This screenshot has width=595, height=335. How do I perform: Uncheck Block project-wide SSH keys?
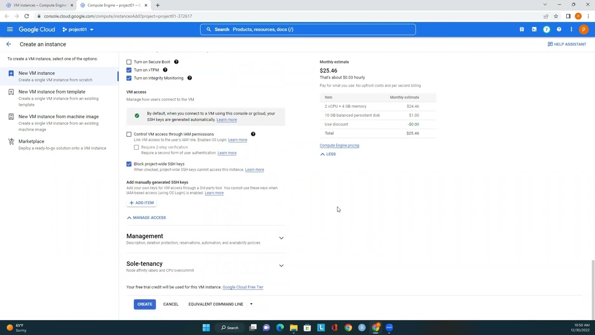coord(129,164)
